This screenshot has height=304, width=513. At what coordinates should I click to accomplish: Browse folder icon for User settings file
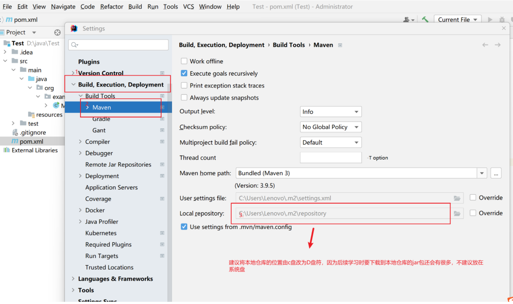457,198
